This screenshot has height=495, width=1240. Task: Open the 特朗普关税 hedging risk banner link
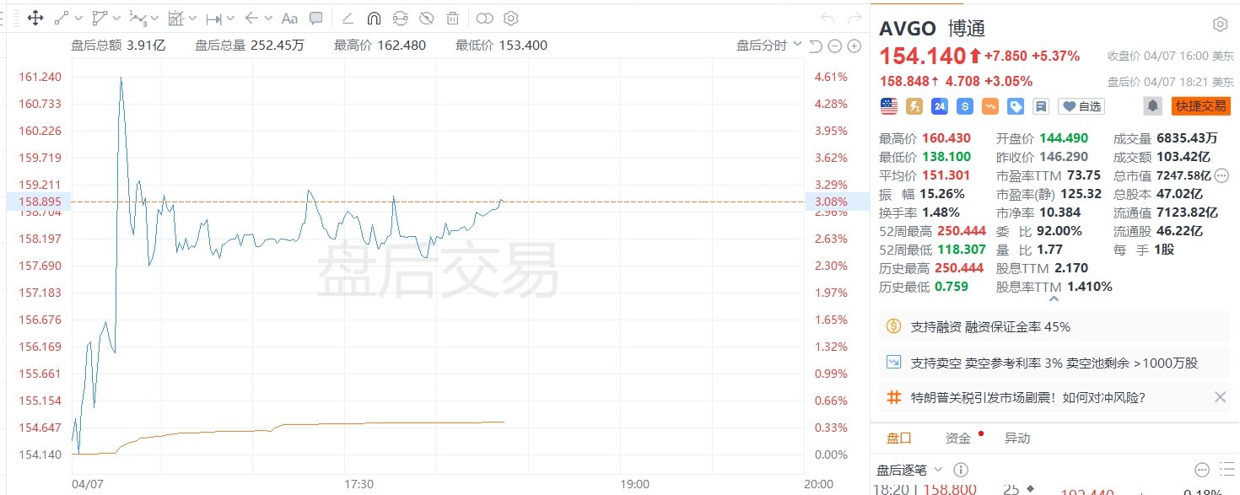point(1027,397)
